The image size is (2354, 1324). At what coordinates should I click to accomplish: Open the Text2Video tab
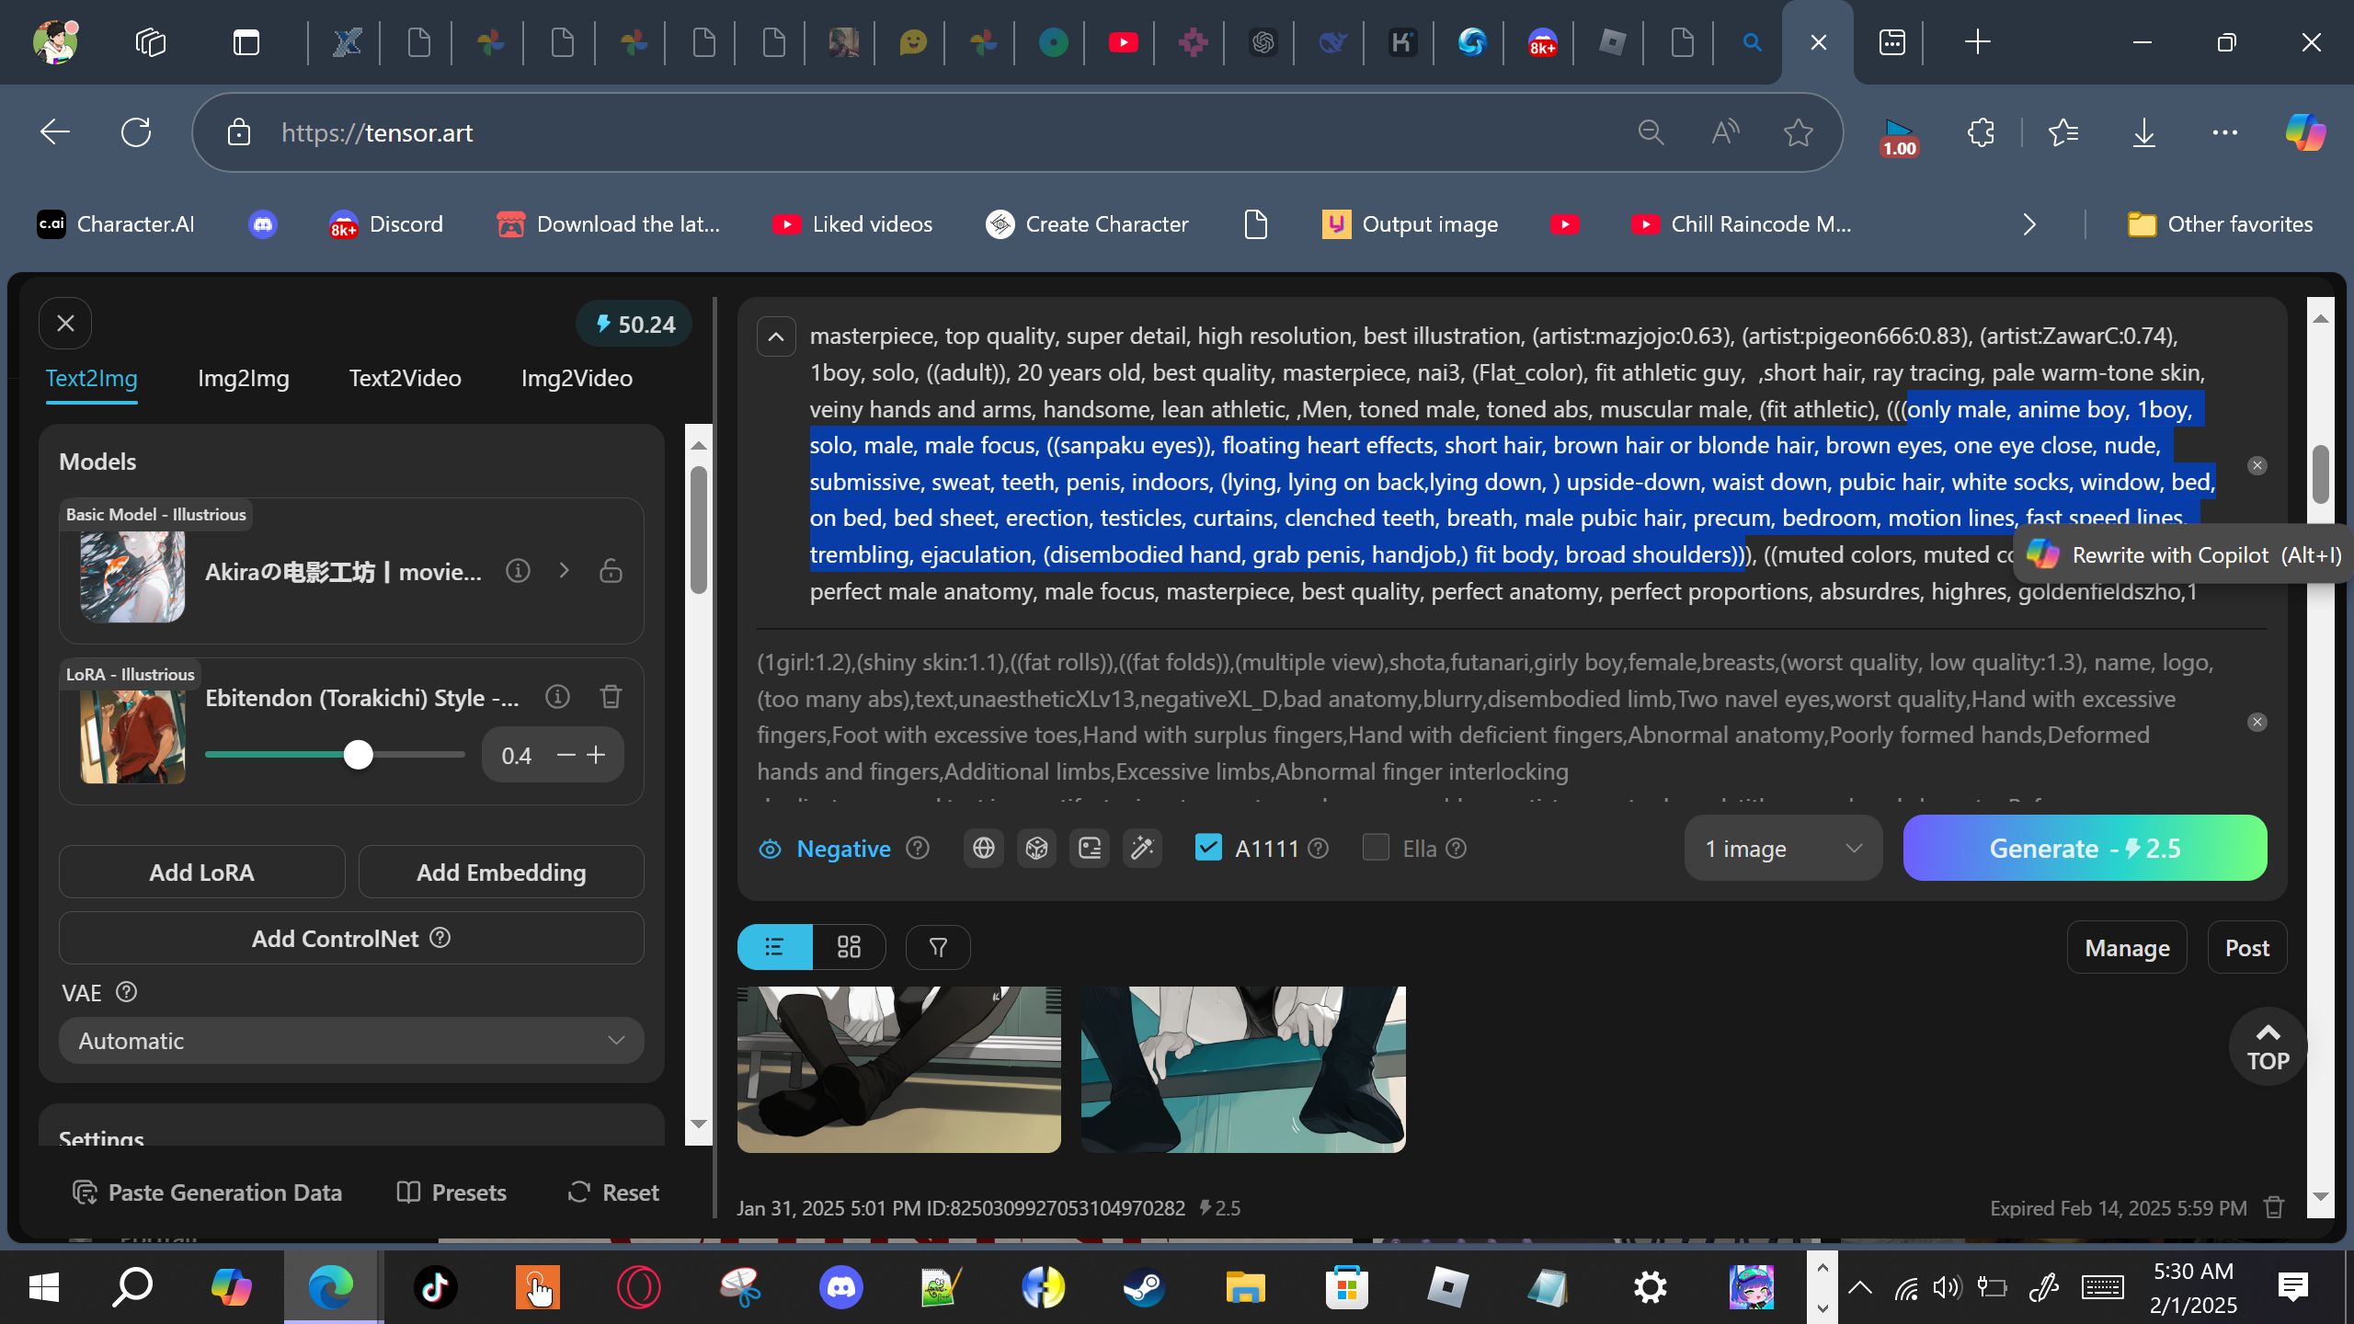coord(405,378)
